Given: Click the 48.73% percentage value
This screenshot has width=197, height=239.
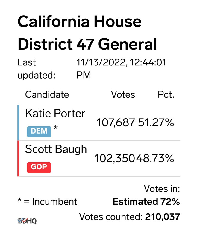Looking at the screenshot, I should 155,158.
